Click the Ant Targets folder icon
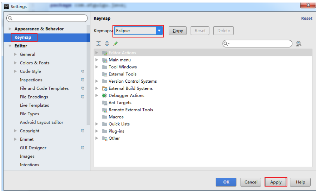Image resolution: width=317 pixels, height=191 pixels. click(105, 103)
